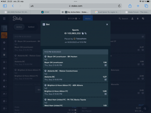Open bet slip list menu icon on right card

[x=143, y=37]
